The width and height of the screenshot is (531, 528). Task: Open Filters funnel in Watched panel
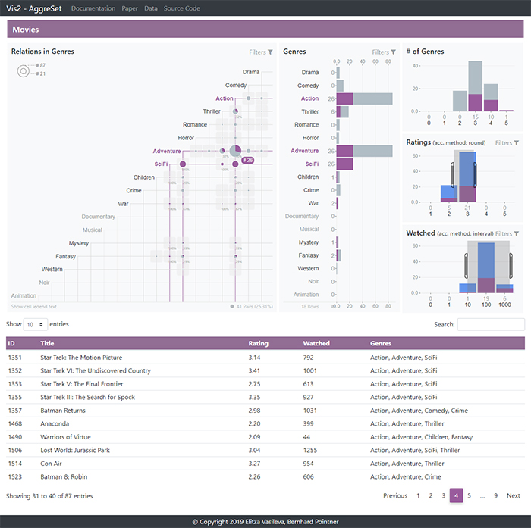[507, 234]
